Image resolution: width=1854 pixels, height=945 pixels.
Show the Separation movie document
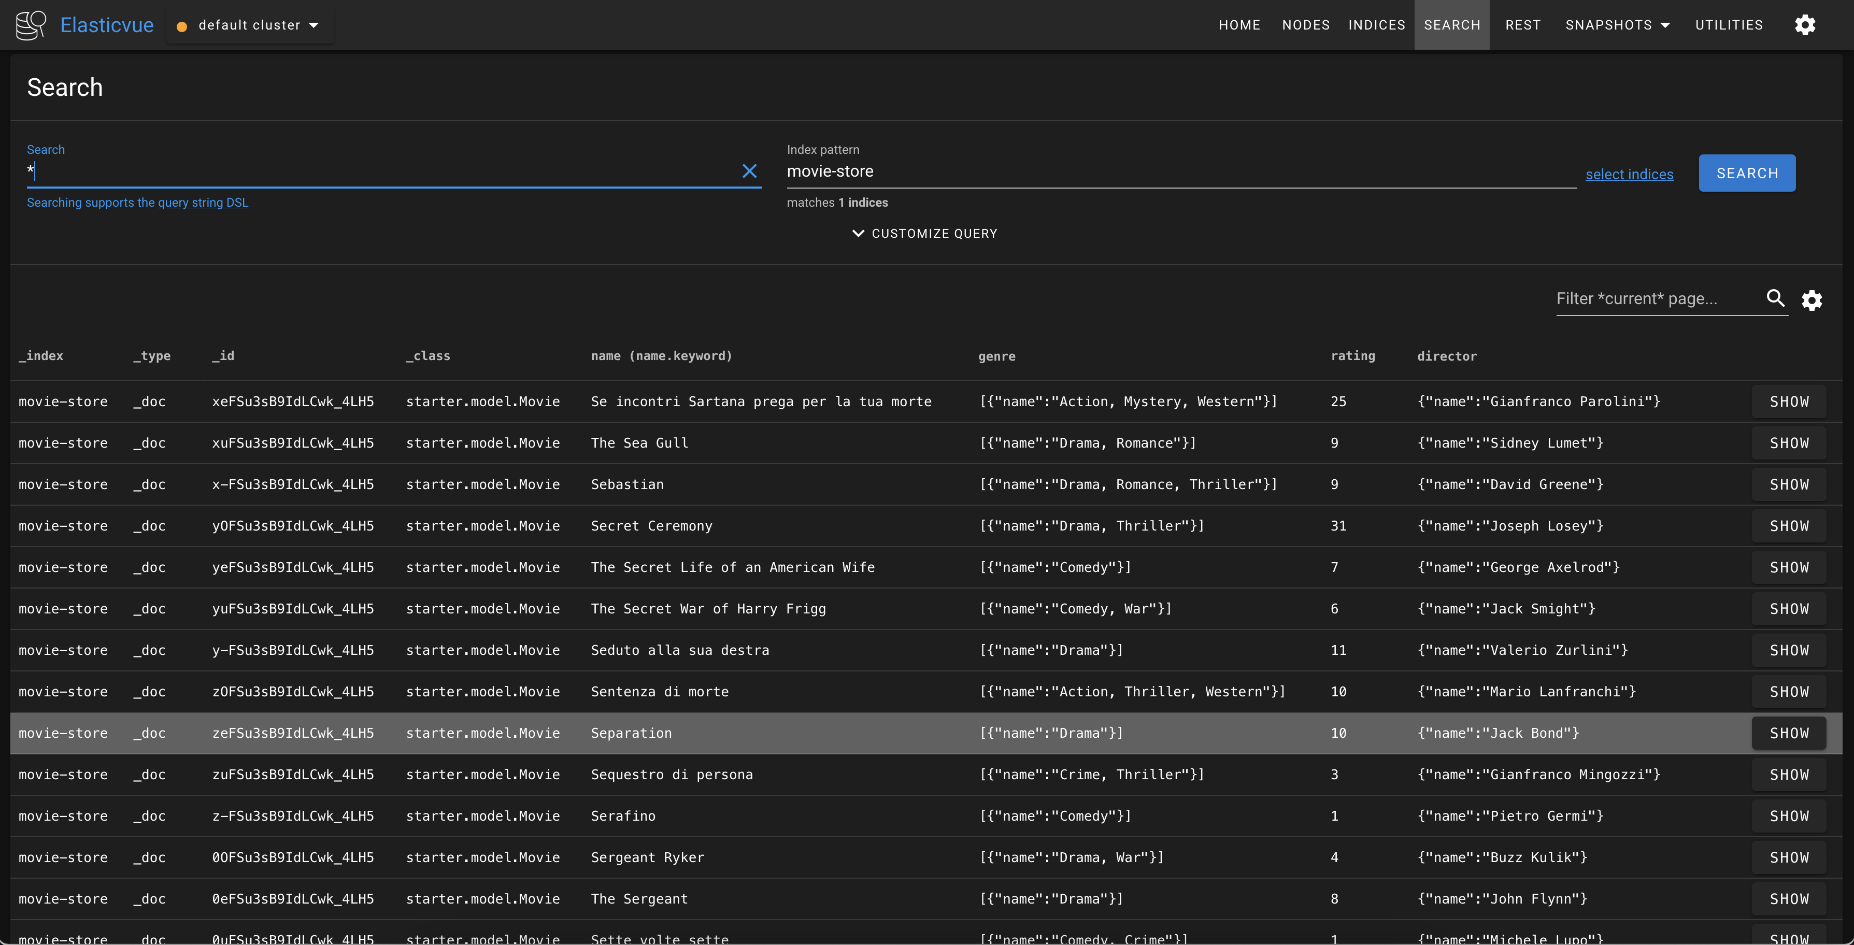1789,734
